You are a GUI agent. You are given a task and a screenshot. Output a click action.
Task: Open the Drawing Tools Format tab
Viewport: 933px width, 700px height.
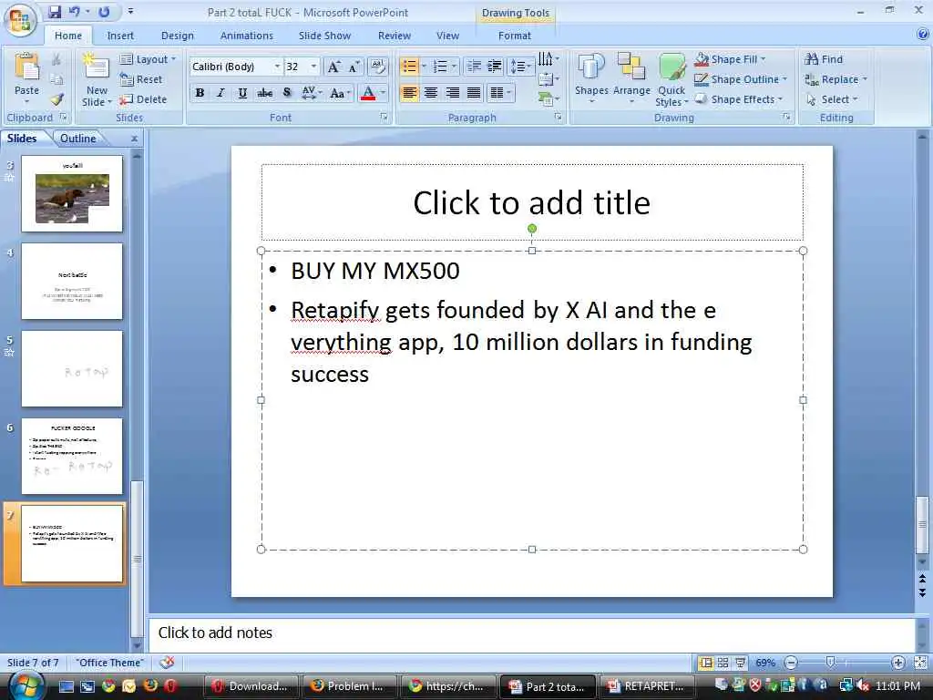[x=515, y=36]
